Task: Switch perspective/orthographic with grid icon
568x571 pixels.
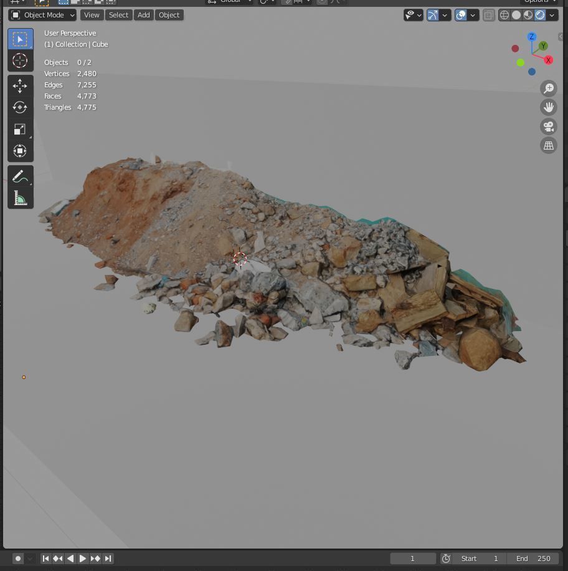Action: [548, 145]
